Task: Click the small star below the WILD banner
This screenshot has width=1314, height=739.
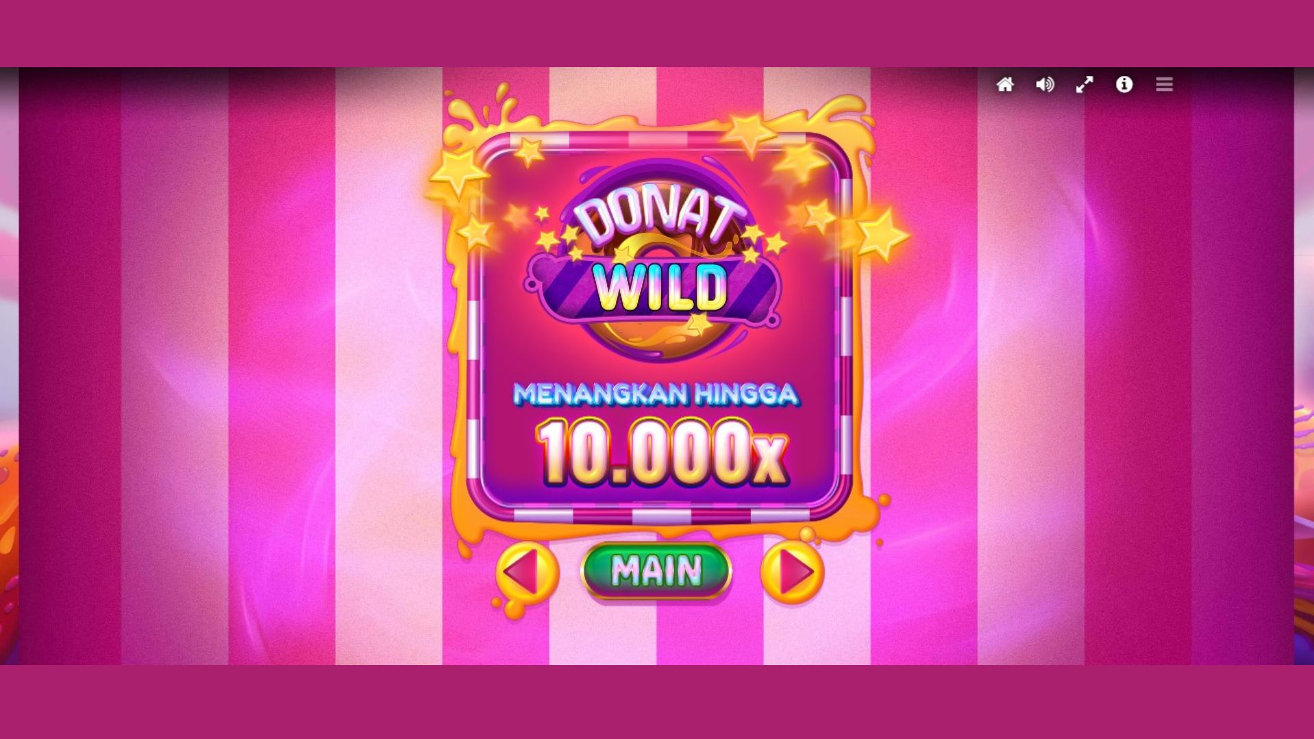Action: click(x=699, y=322)
